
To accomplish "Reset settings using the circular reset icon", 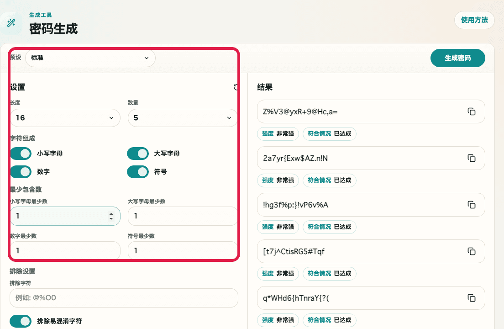I will click(236, 87).
